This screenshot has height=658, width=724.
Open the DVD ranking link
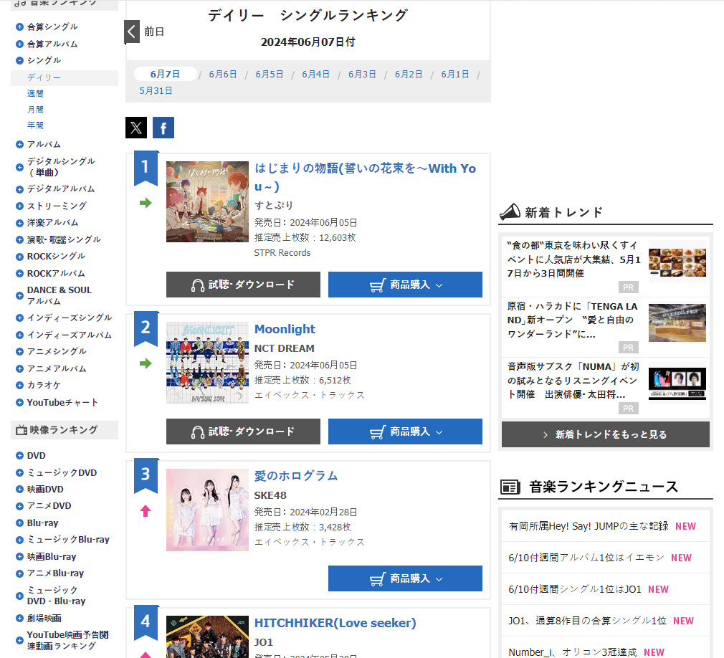click(x=36, y=456)
